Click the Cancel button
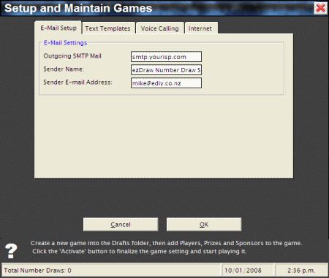Screen dimensions: 329x278 pos(121,224)
